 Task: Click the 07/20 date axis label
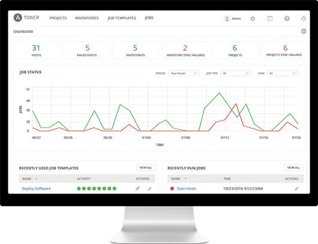pos(296,138)
